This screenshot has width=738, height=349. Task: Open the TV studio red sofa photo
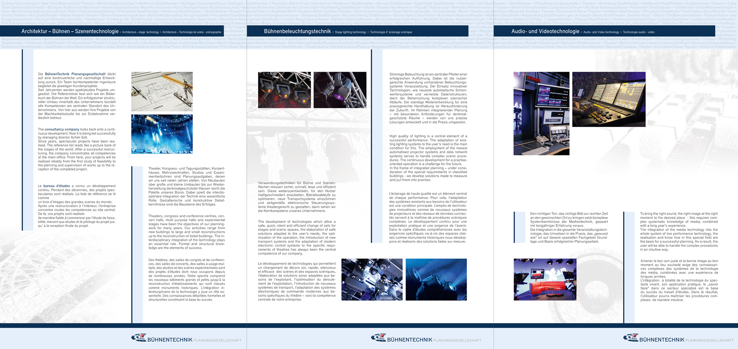pos(545,279)
